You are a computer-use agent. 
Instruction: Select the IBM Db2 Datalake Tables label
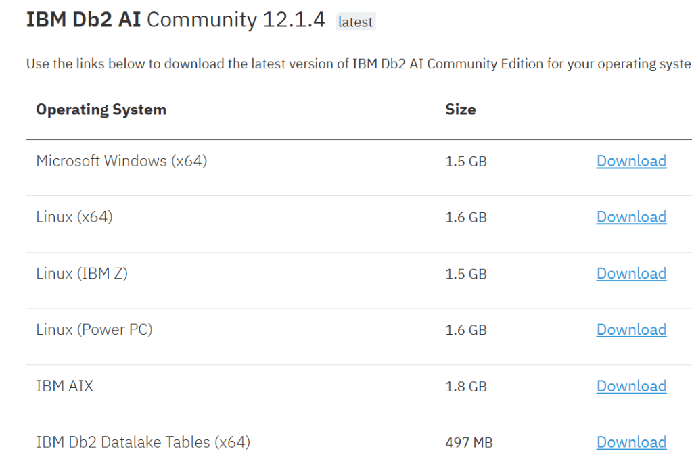point(143,442)
